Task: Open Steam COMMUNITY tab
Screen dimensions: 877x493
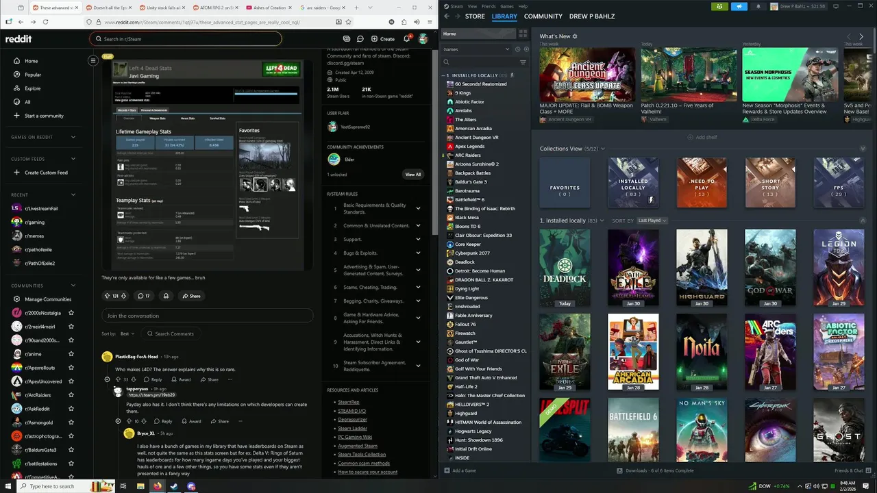Action: (x=543, y=16)
